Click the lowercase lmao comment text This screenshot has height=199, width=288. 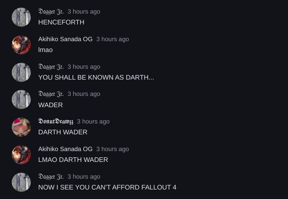[x=45, y=50]
